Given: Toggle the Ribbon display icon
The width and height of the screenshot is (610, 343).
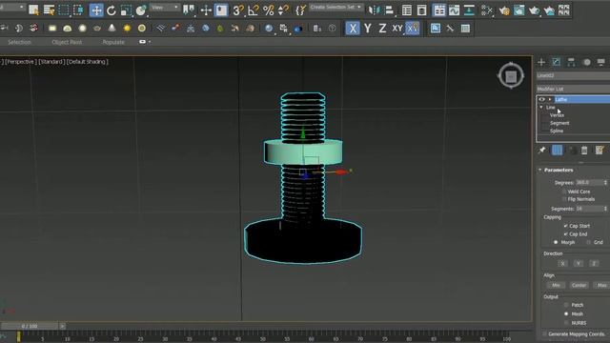Looking at the screenshot, I should tap(439, 10).
